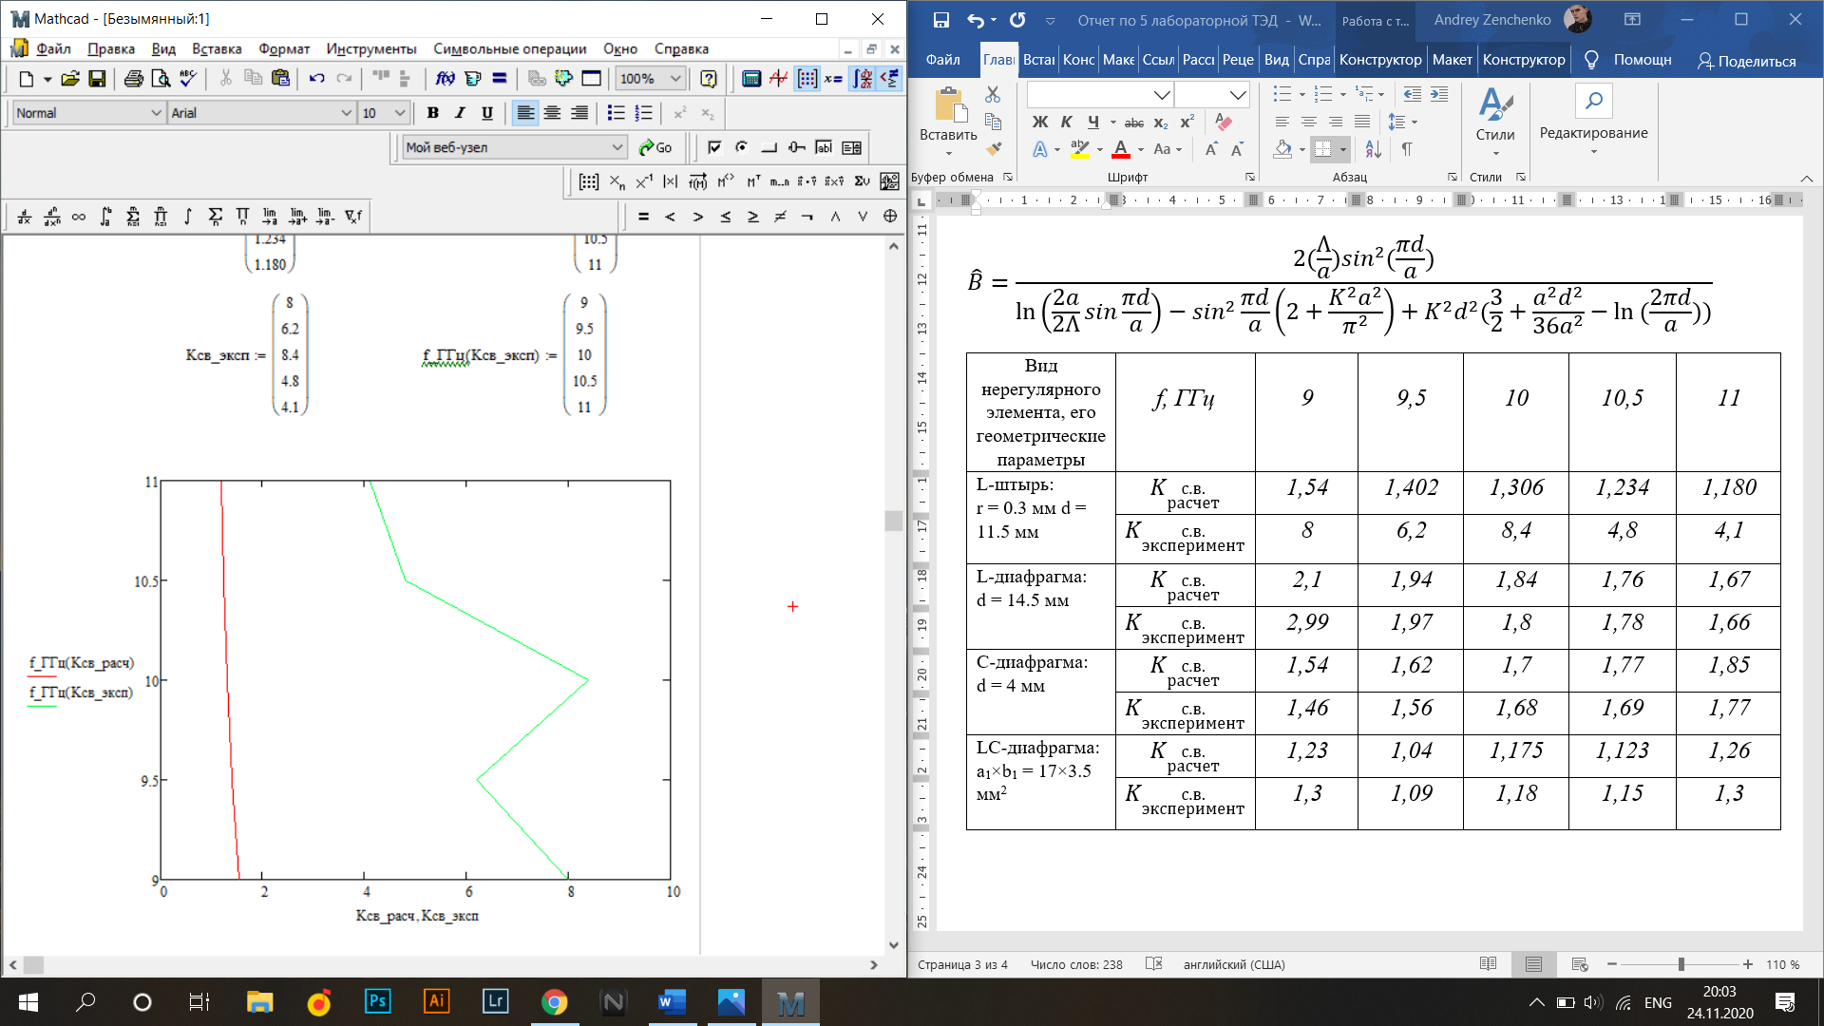This screenshot has width=1824, height=1026.
Task: Insert derivative operator d/dx
Action: (x=25, y=217)
